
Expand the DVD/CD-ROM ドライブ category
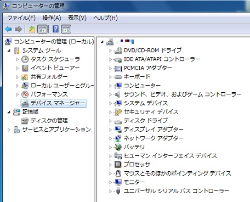(x=110, y=50)
